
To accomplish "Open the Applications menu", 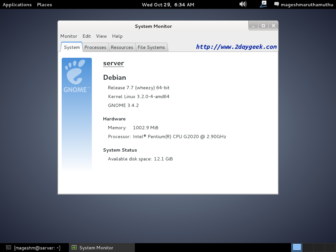I will coord(17,5).
